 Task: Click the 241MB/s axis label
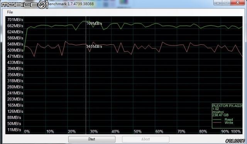pos(15,93)
